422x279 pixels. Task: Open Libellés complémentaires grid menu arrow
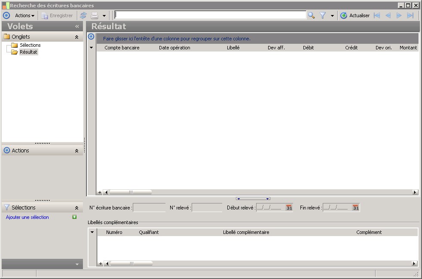(92, 232)
